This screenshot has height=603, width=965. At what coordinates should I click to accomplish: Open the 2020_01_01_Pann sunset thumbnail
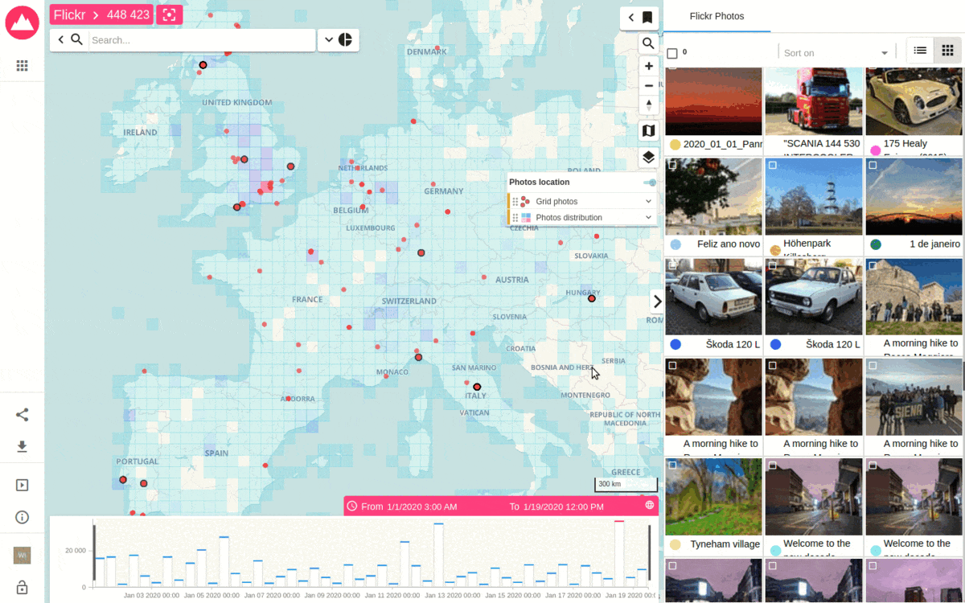(x=713, y=101)
